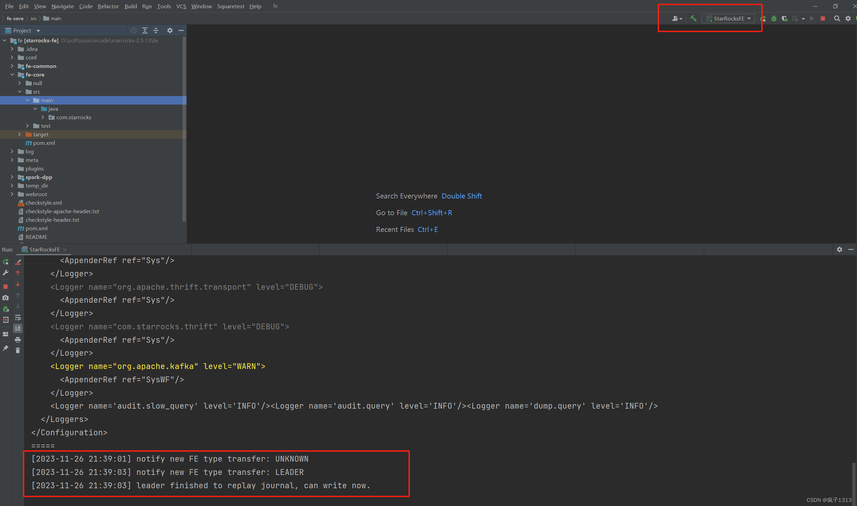Open the Run panel Restore Layout icon
Image resolution: width=857 pixels, height=506 pixels.
coord(5,334)
